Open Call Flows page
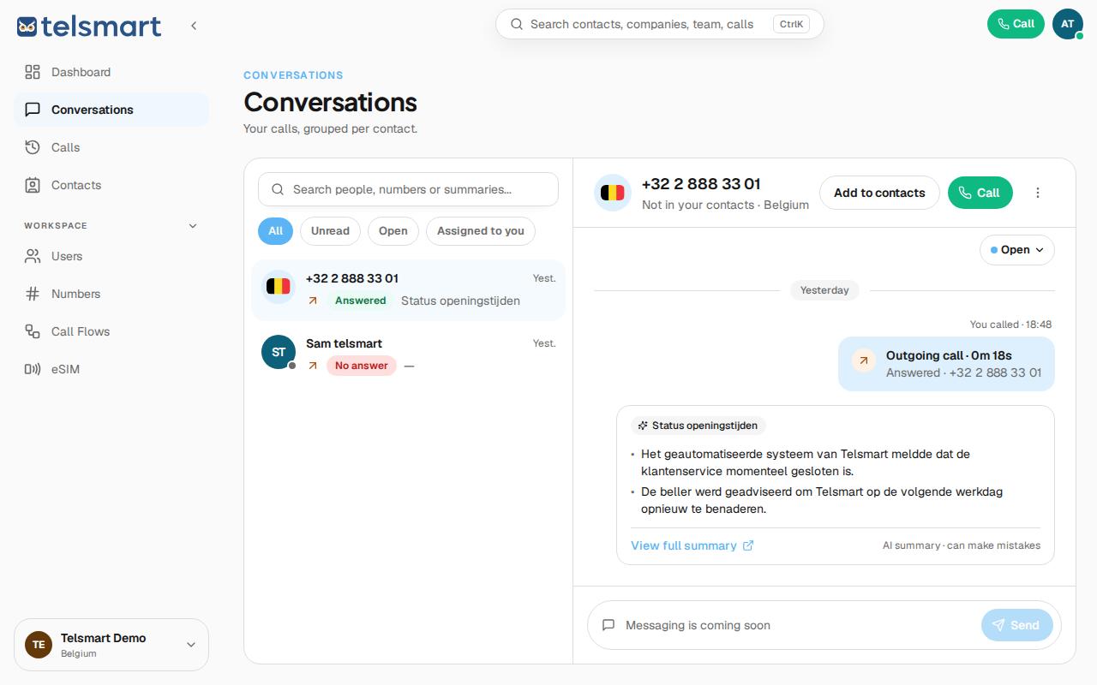 point(111,331)
